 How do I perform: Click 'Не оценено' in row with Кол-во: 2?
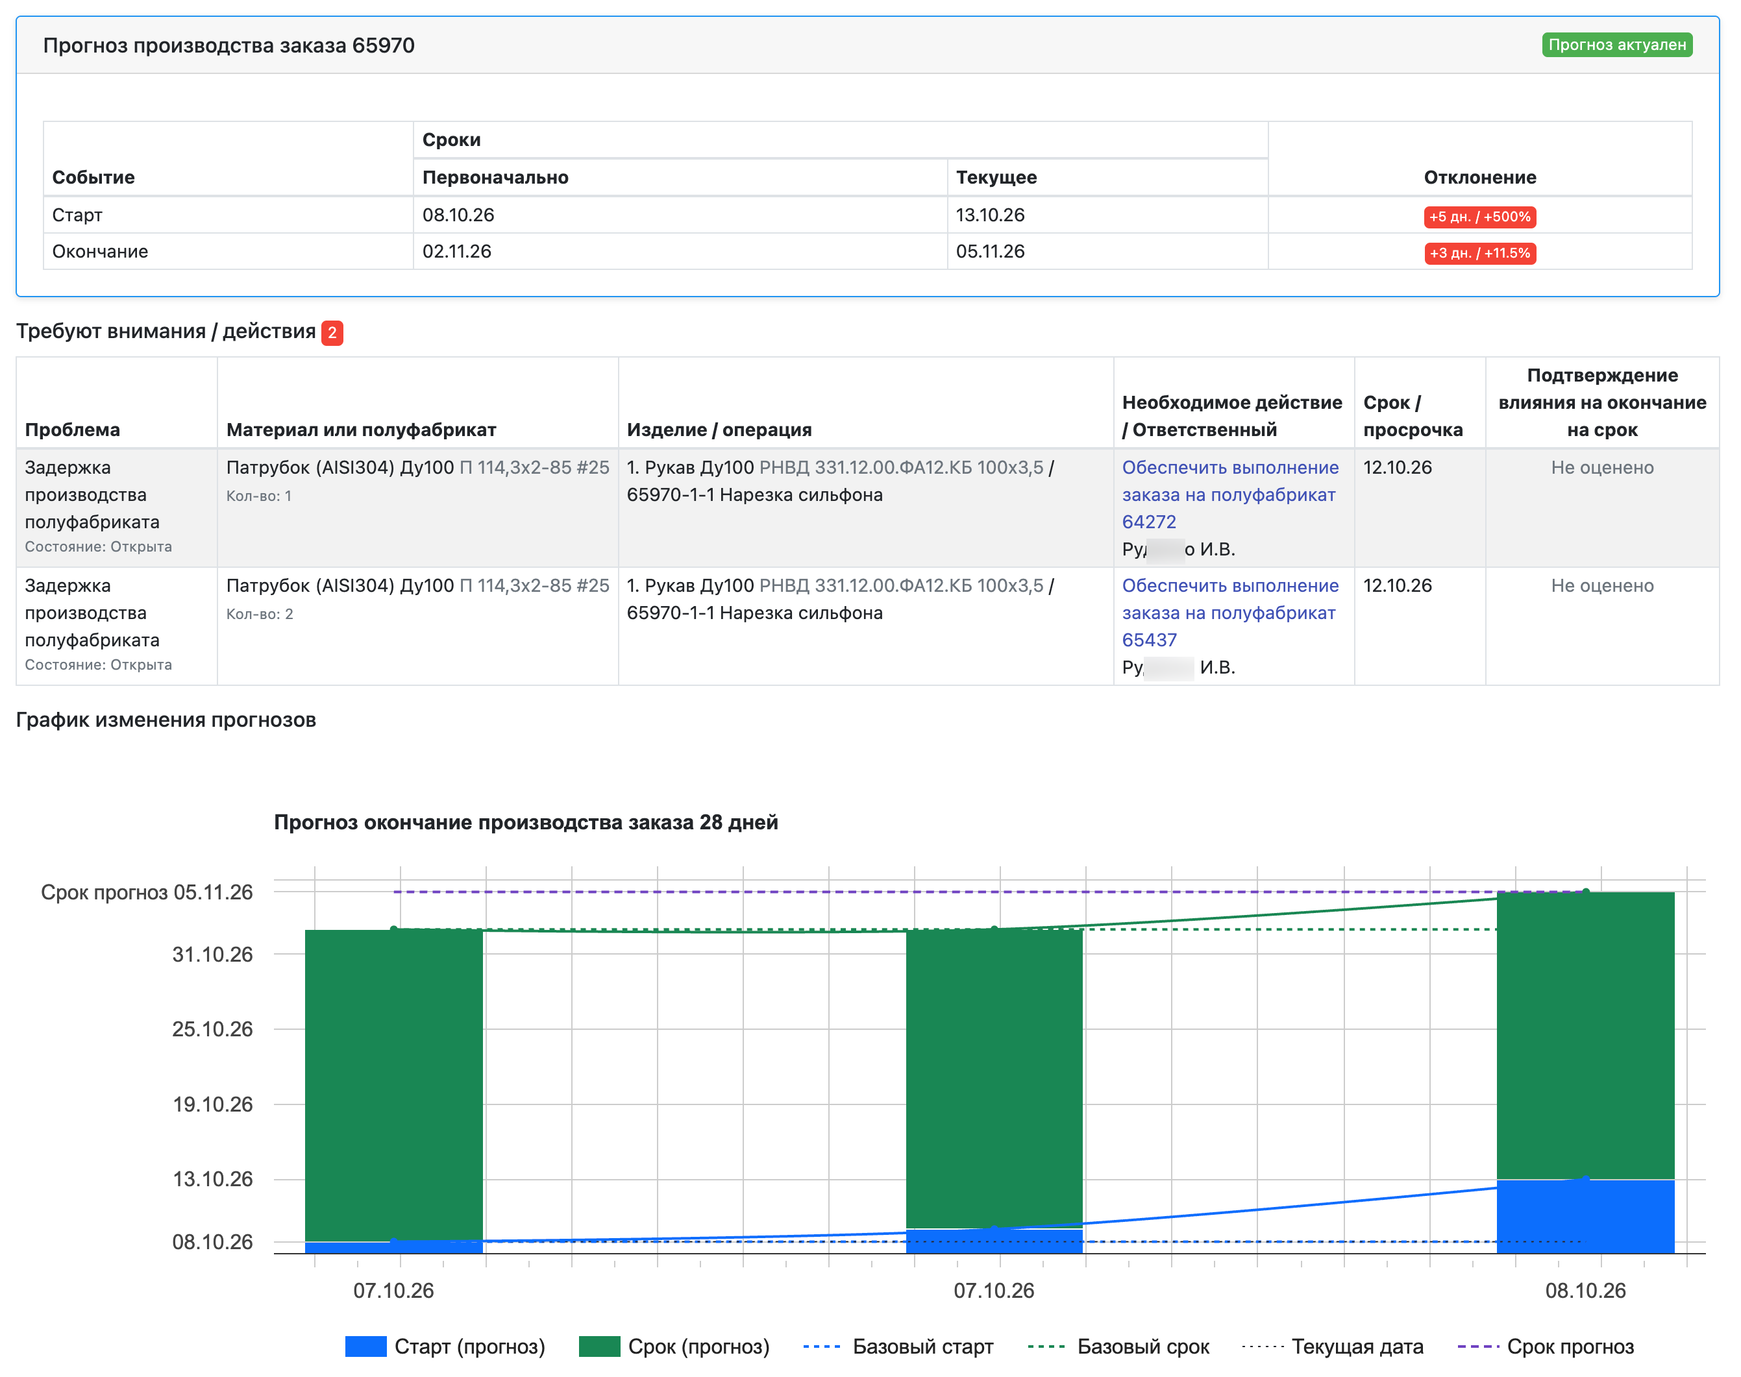(x=1601, y=585)
